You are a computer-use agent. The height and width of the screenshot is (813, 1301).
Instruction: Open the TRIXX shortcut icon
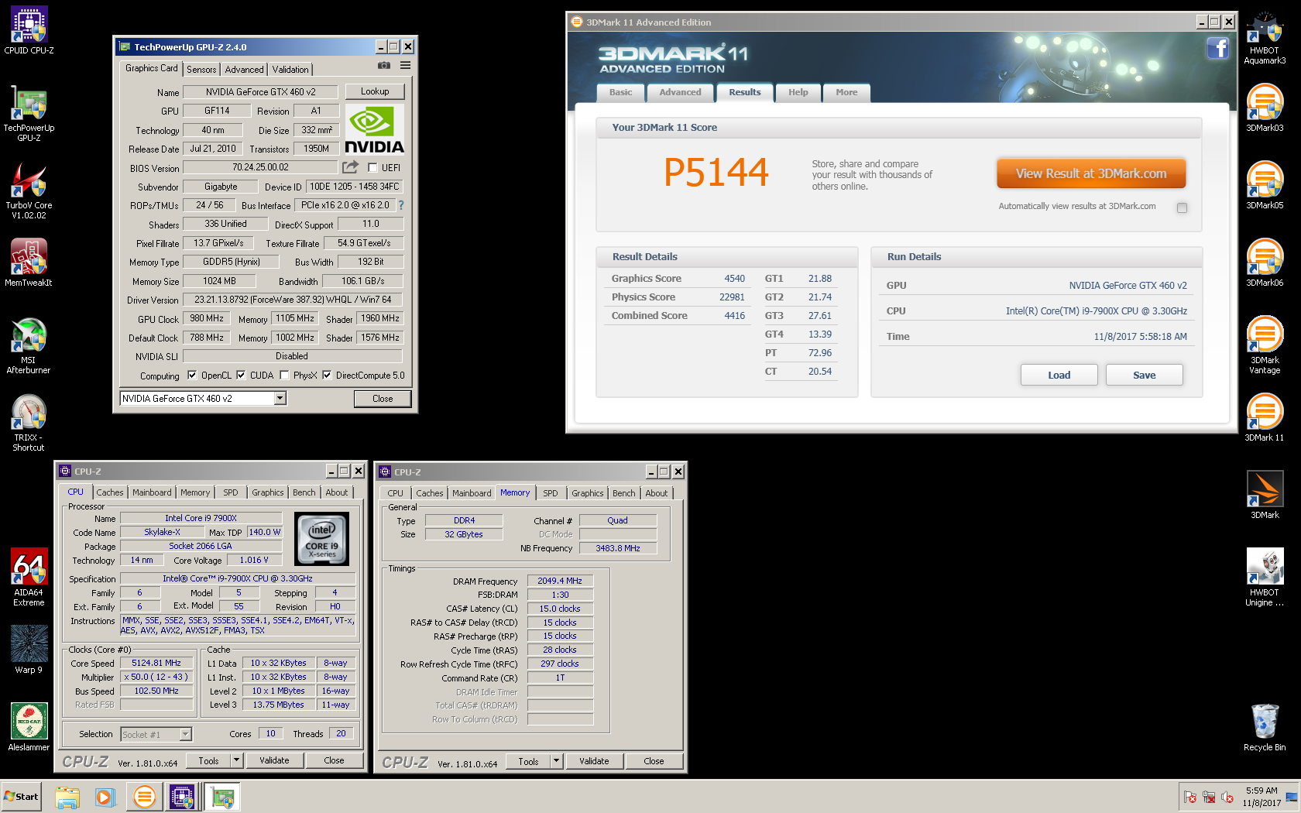(x=29, y=423)
